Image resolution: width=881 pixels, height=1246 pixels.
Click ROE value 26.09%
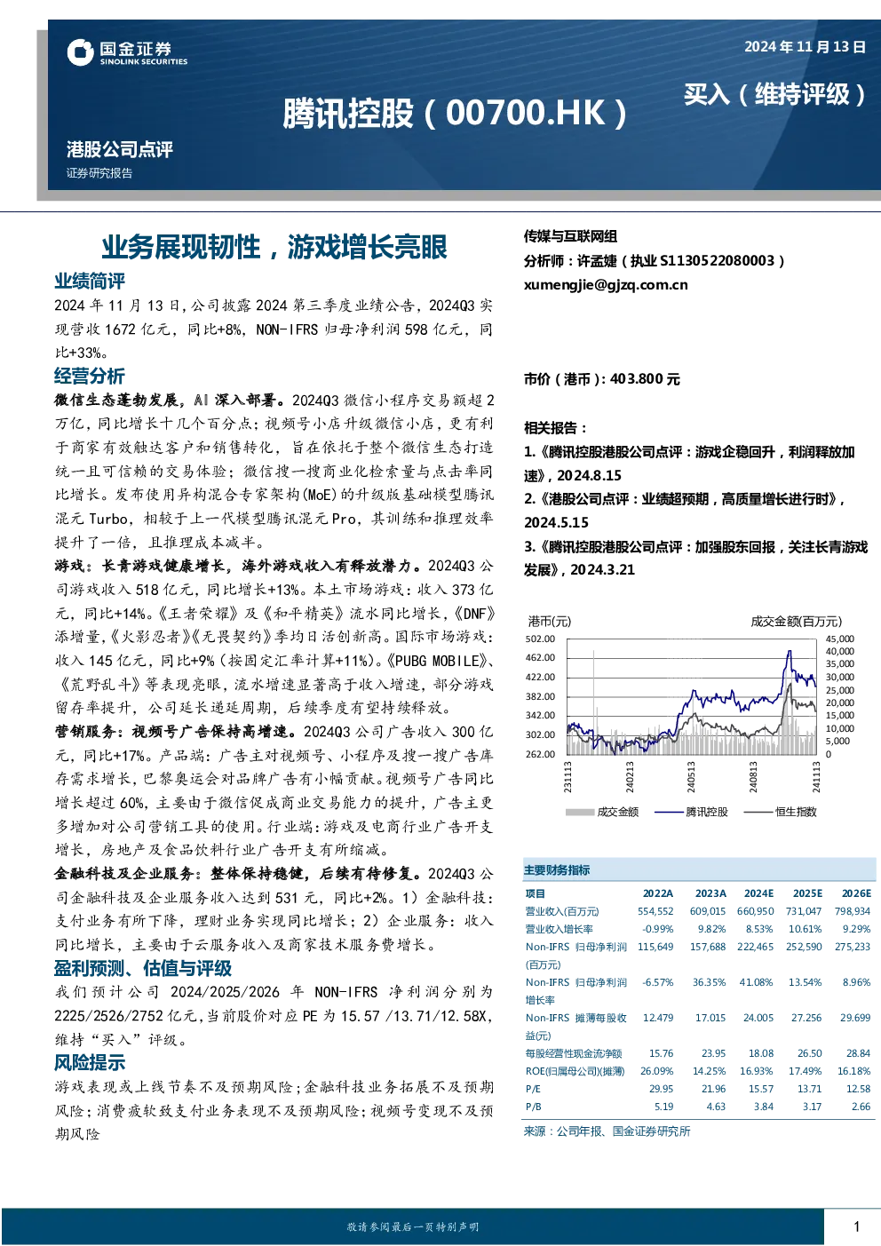coord(657,1071)
